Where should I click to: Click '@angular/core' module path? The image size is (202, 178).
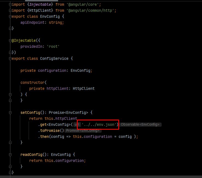pos(82,5)
